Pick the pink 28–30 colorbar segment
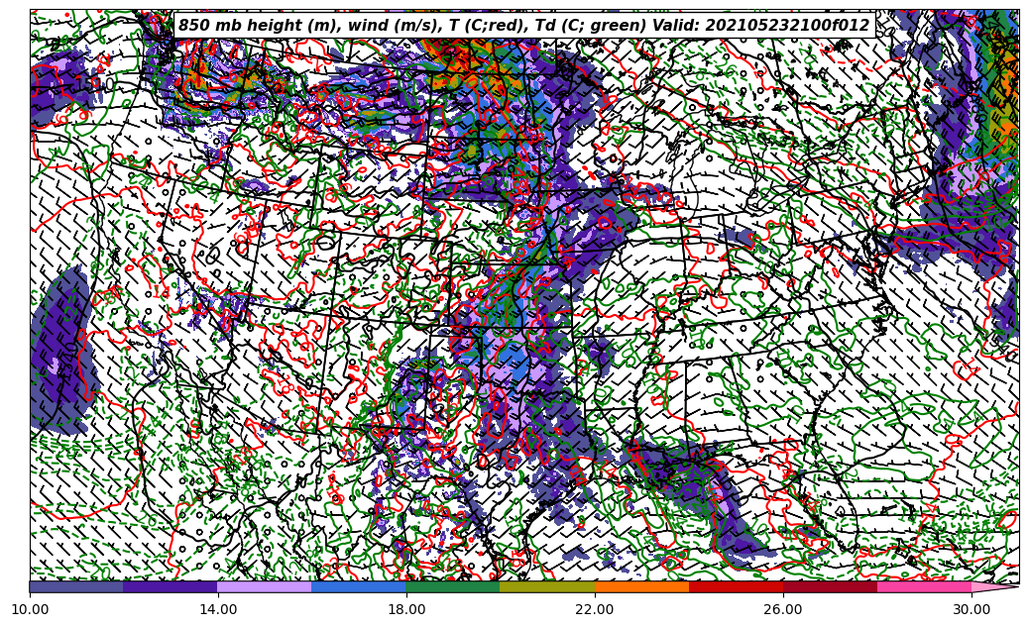This screenshot has width=1028, height=626. [x=925, y=586]
